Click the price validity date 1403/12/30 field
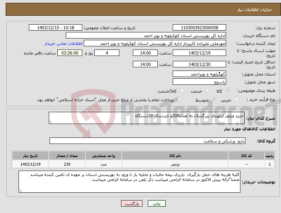Screen dimensions: 281x213 (x=199, y=64)
